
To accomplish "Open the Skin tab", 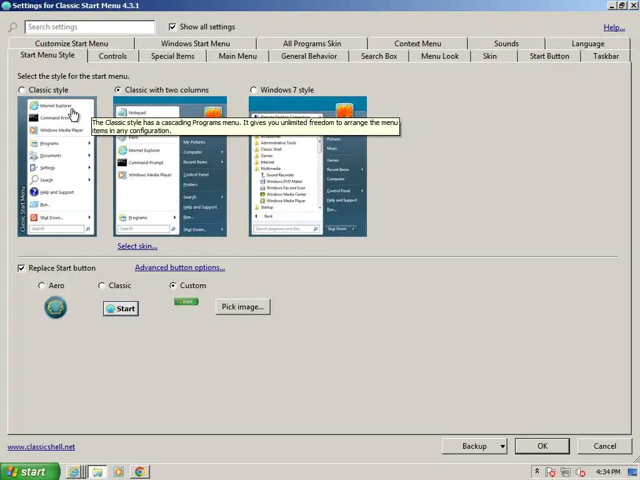I will (490, 56).
